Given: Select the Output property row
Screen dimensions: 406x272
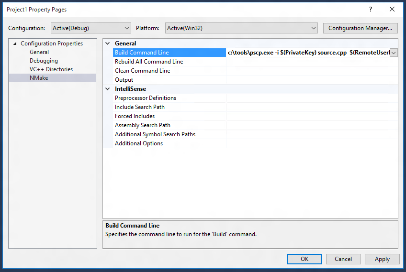Looking at the screenshot, I should 124,80.
